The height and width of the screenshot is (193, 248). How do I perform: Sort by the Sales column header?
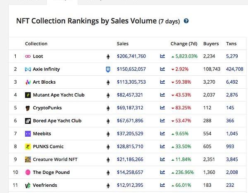123,43
